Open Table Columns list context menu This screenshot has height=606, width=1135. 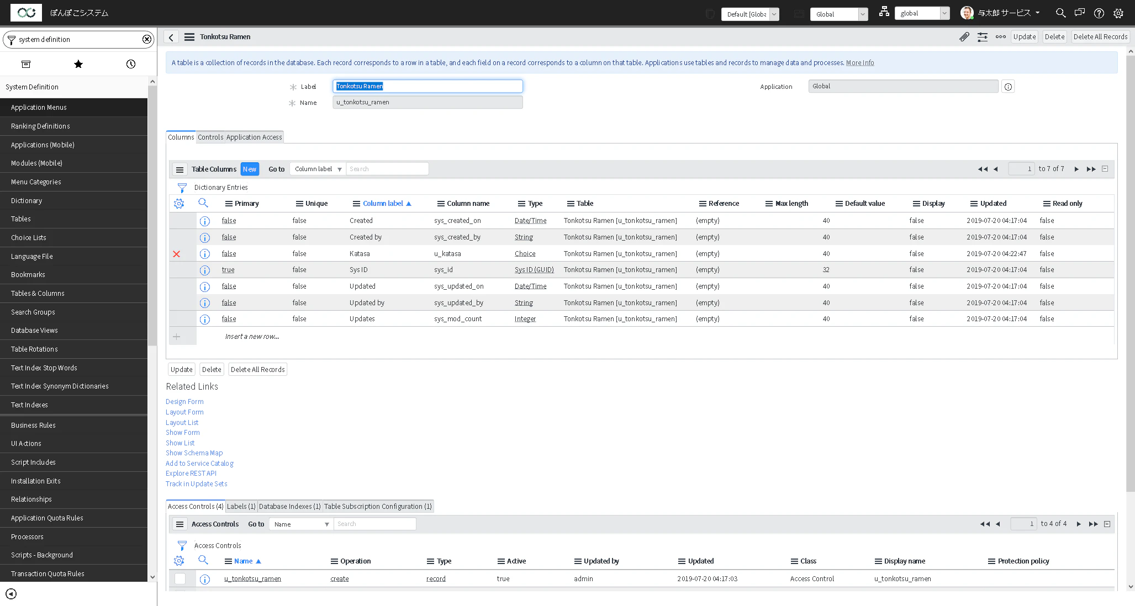pyautogui.click(x=180, y=169)
